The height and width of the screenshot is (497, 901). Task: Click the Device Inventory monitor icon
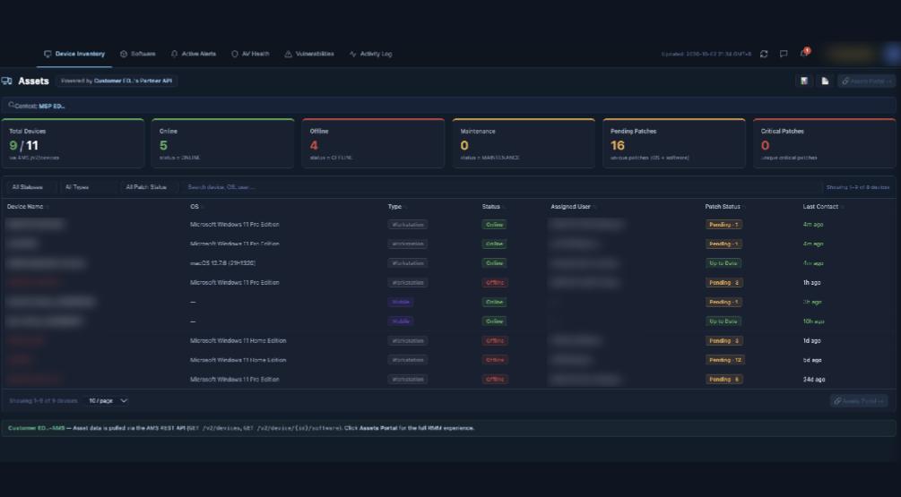pos(48,54)
